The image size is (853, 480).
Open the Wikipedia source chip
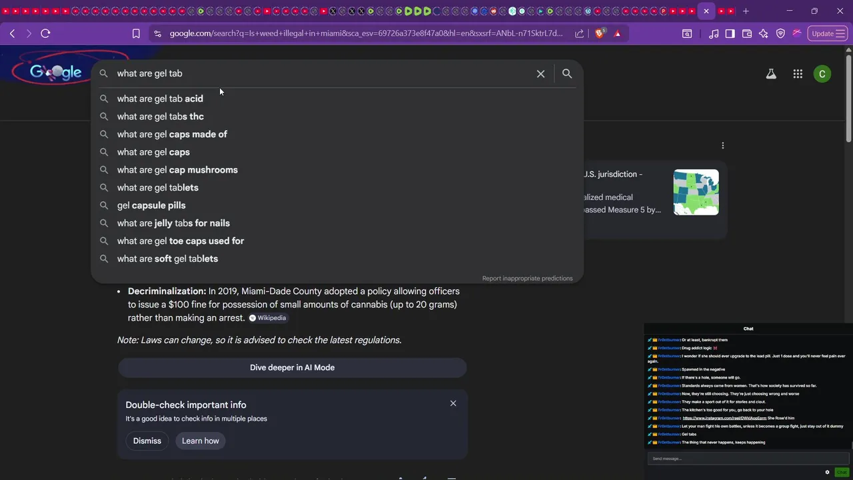tap(268, 318)
